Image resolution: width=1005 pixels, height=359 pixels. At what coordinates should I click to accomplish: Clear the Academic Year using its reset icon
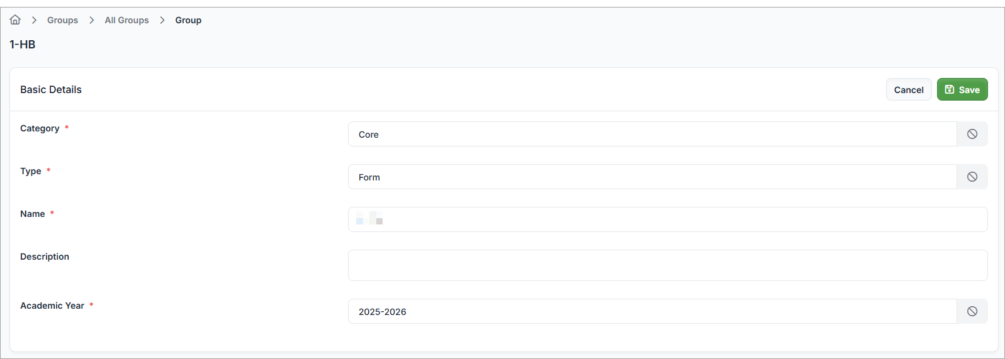pos(972,311)
